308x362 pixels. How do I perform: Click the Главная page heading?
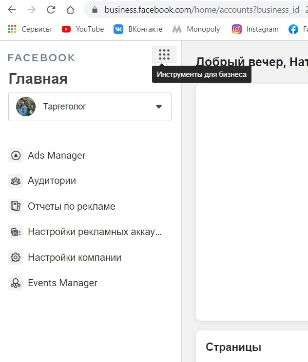38,79
